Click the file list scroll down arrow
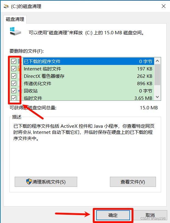 coord(157,97)
